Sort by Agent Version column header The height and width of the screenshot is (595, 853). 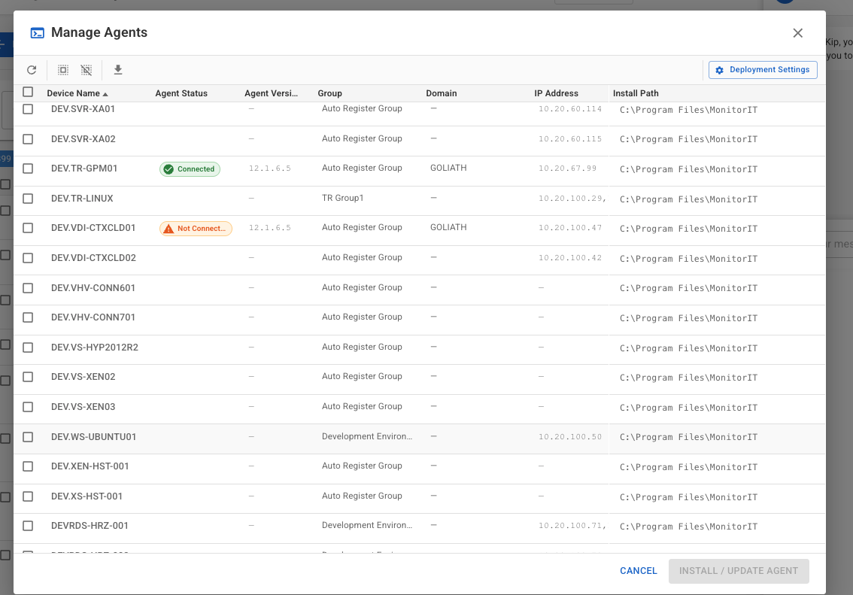coord(271,93)
